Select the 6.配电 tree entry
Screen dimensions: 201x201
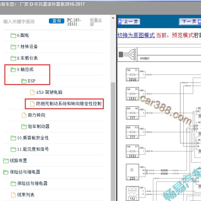[x=23, y=36]
